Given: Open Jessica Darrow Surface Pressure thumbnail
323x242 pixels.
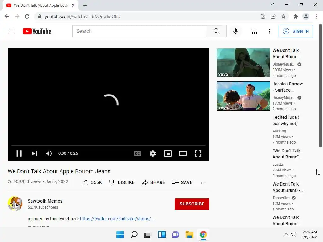Looking at the screenshot, I should pyautogui.click(x=243, y=96).
